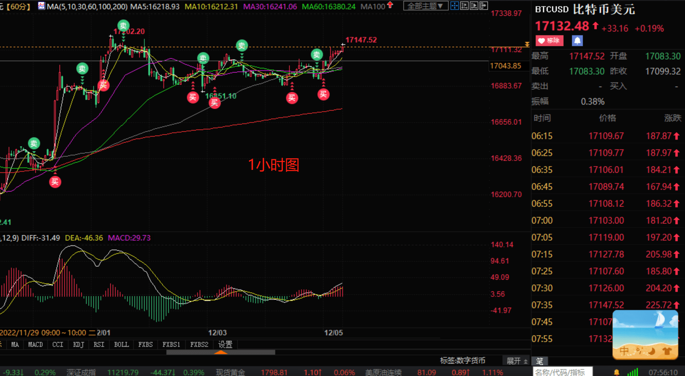Toggle the 中 input language mode on widget
Screen dimensions: 685x376
pos(624,351)
